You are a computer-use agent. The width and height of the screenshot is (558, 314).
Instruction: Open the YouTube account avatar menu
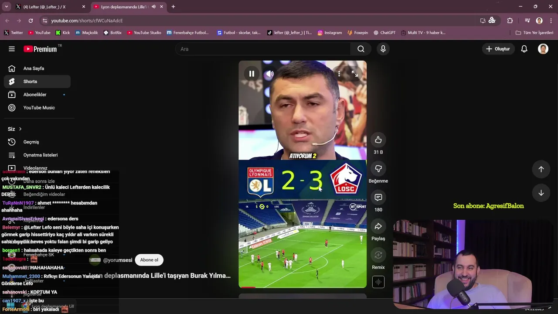[543, 49]
